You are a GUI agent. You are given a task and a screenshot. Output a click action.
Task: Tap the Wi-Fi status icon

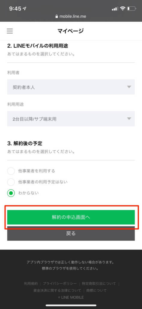point(123,8)
